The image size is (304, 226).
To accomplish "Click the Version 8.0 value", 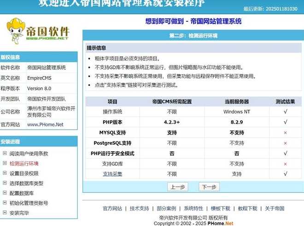I will [x=39, y=89].
